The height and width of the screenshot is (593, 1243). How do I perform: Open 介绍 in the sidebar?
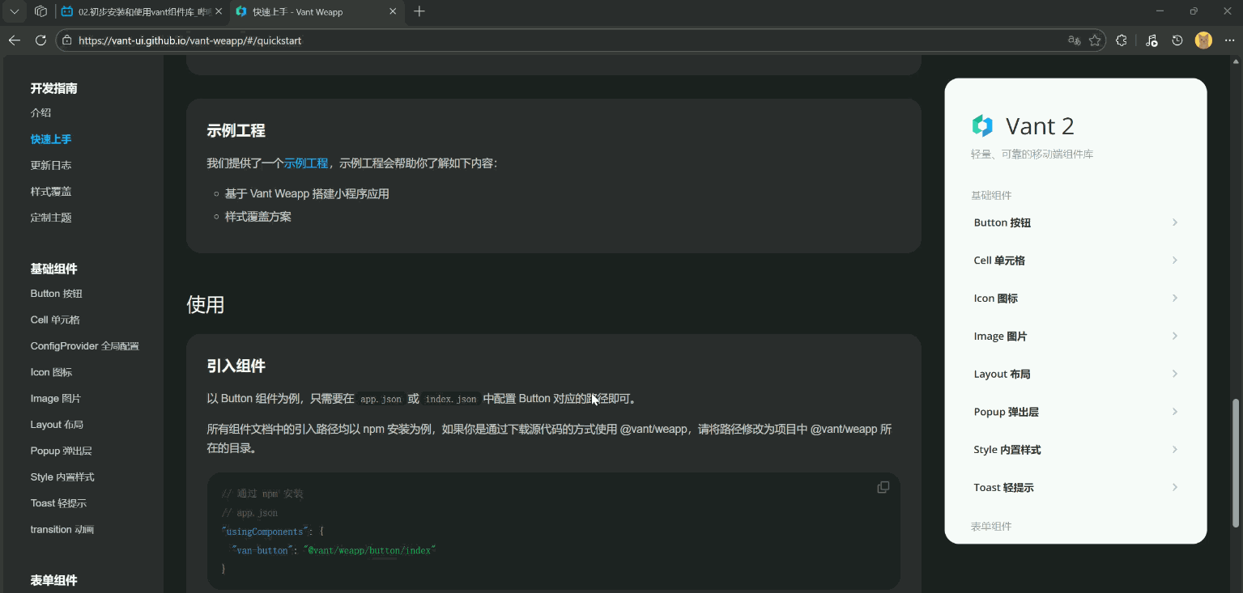(41, 112)
